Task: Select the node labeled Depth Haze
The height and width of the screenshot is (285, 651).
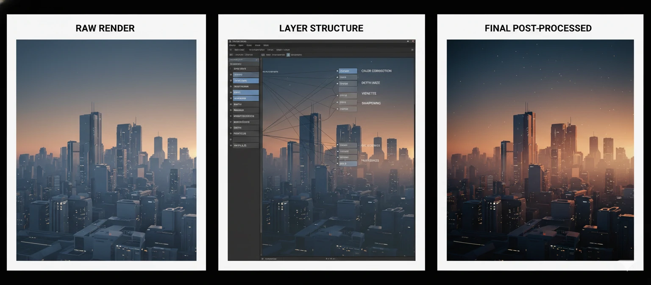Action: 348,84
